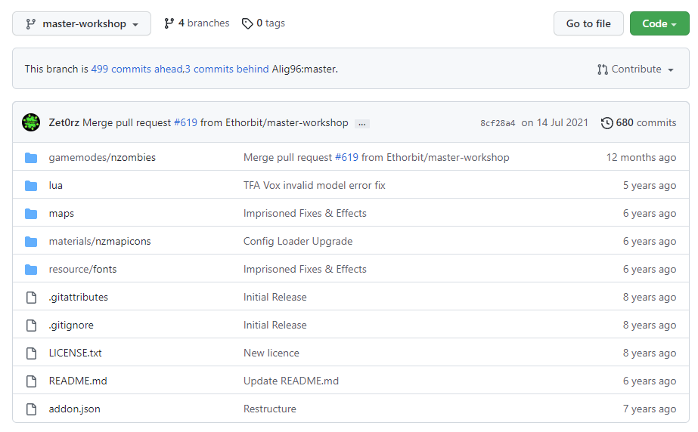Click the commit history clock icon
Screen dimensions: 698x432
606,122
